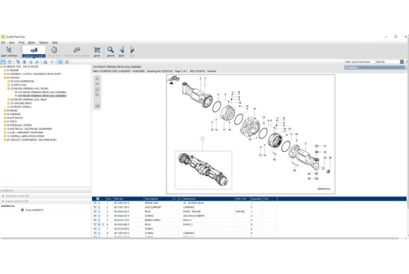This screenshot has height=274, width=409.
Task: Click the Catalogue of parts icon
Action: (x=33, y=51)
